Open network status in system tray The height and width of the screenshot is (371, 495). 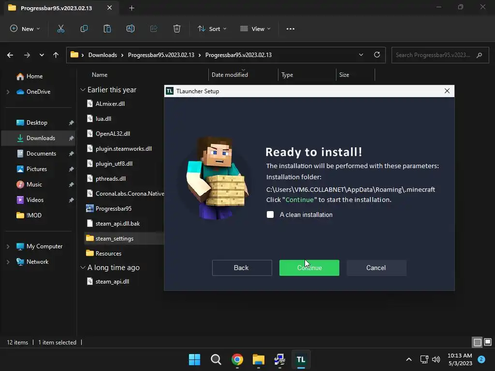424,359
